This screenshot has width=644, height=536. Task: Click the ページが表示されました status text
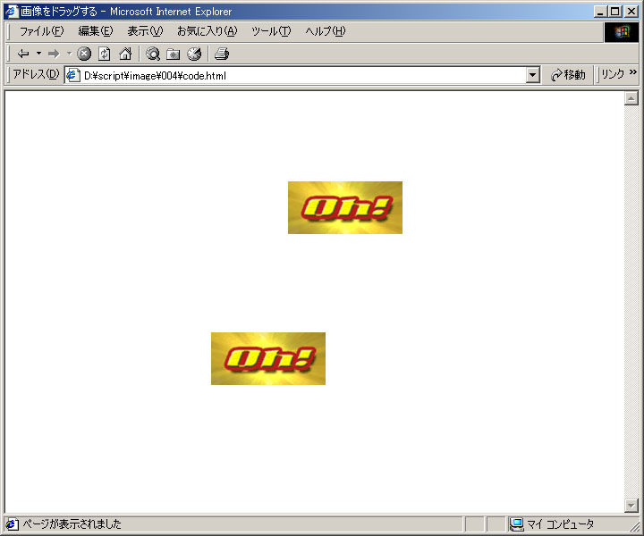(x=72, y=523)
